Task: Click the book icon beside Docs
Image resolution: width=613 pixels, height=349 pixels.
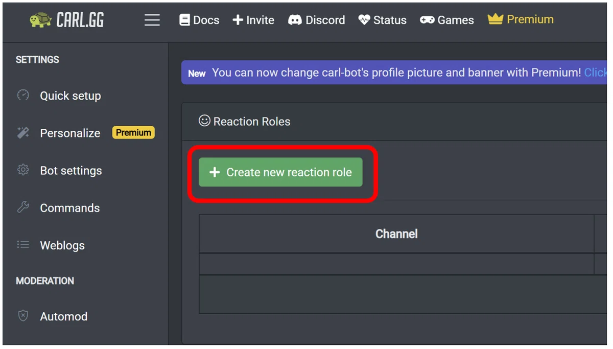Action: [x=184, y=20]
